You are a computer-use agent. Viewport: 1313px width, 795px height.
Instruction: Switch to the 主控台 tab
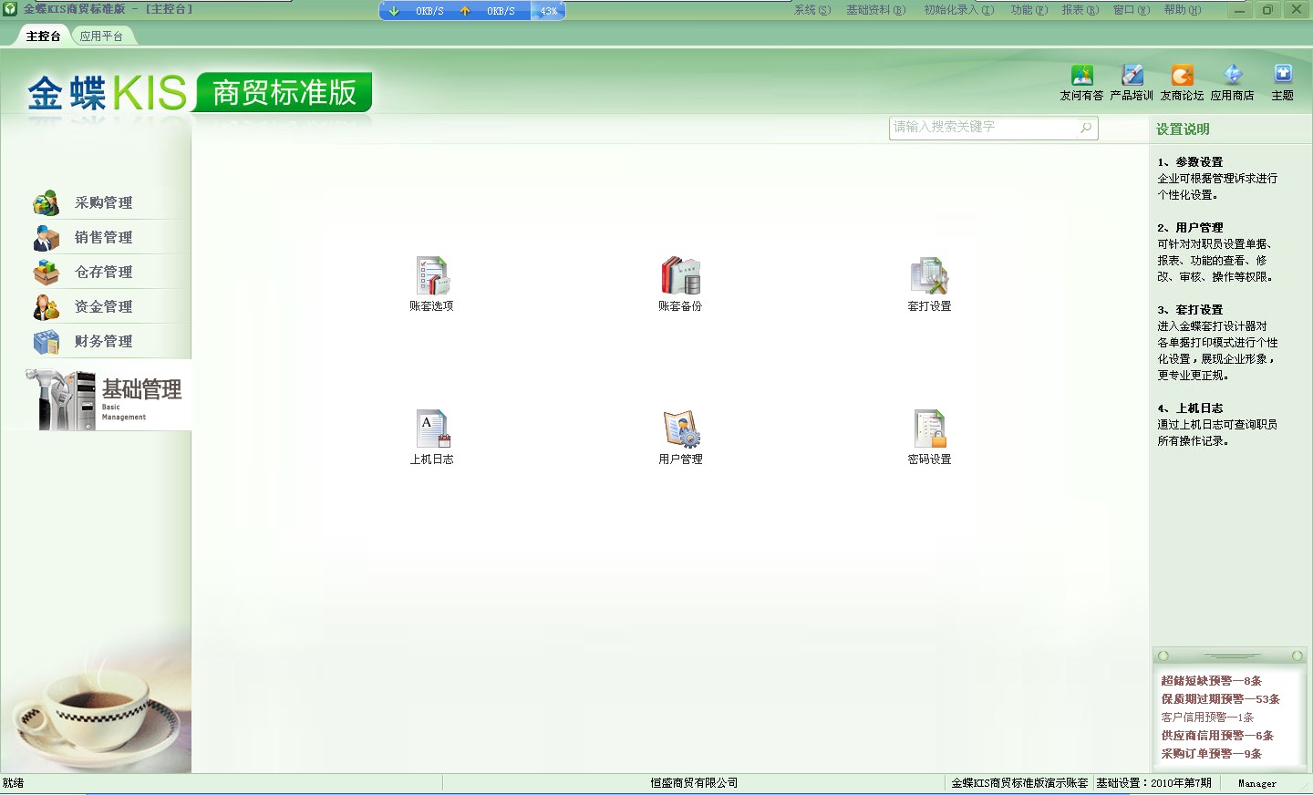tap(43, 36)
